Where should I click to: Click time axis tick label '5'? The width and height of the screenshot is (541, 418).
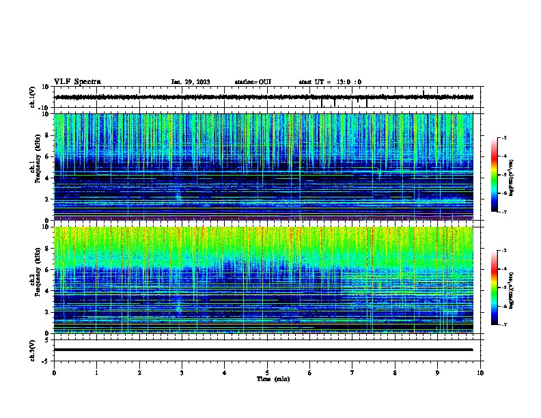click(x=267, y=373)
